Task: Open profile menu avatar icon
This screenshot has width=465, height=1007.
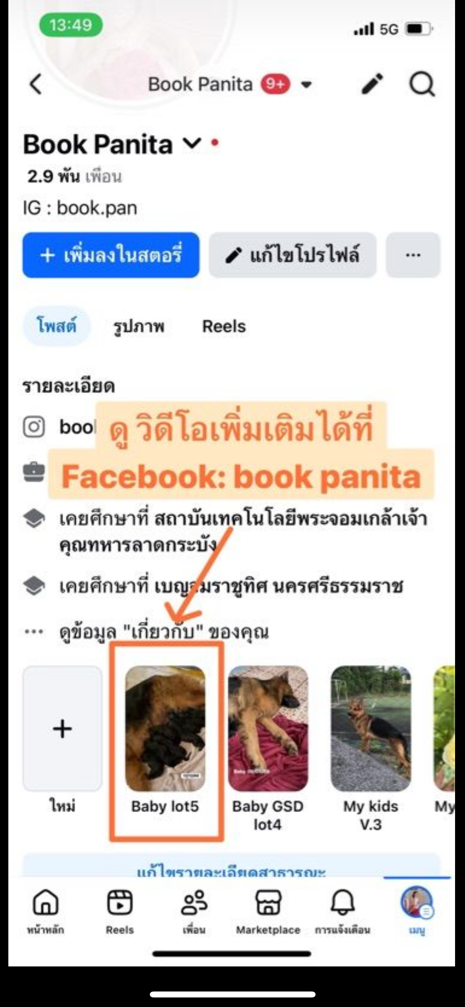Action: [x=417, y=902]
